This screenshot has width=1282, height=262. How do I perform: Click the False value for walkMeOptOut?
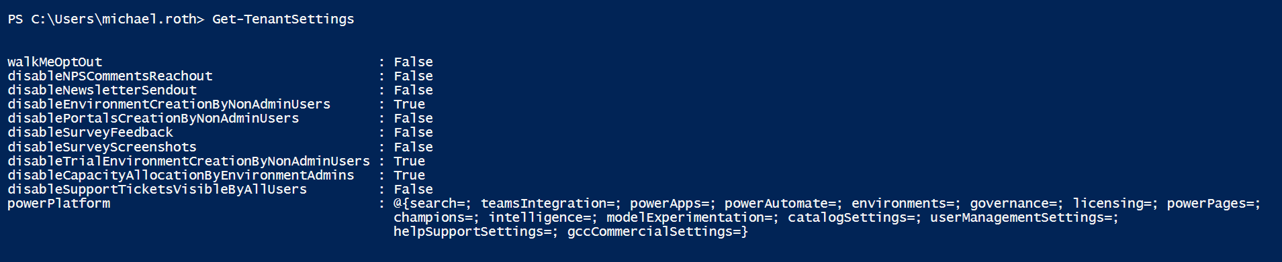(x=413, y=62)
